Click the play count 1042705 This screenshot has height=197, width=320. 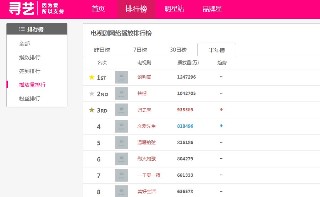tap(186, 93)
